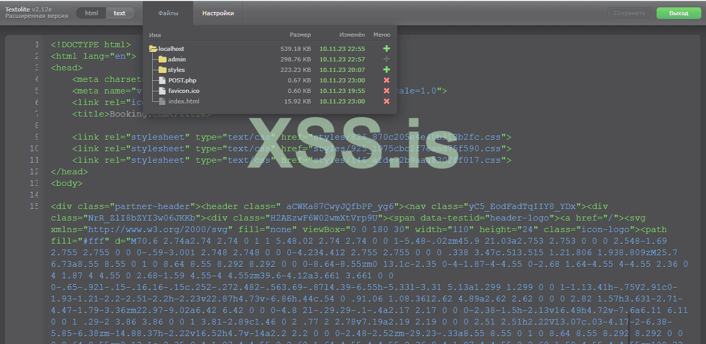Click the green Выход button

coord(678,13)
